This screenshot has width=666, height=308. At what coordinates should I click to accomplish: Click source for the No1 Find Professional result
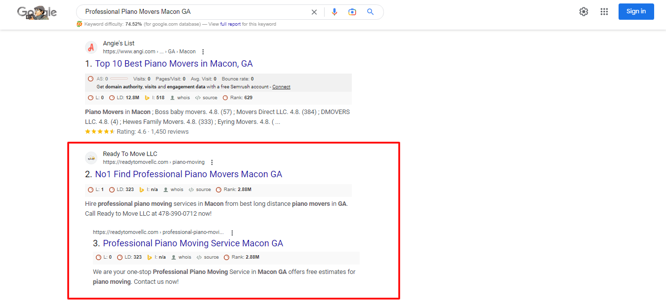coord(200,190)
